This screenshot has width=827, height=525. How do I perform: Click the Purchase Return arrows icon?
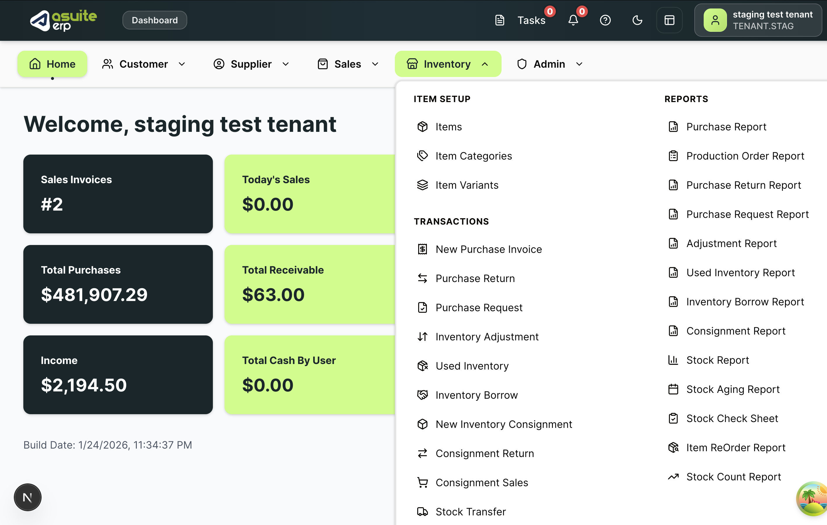(x=423, y=278)
